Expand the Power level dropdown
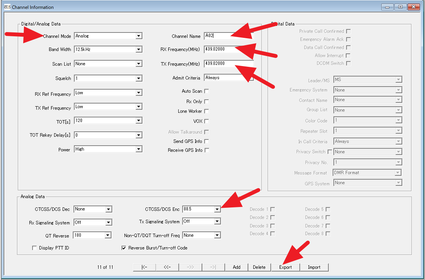Screen dimensions: 425x280 coord(138,149)
